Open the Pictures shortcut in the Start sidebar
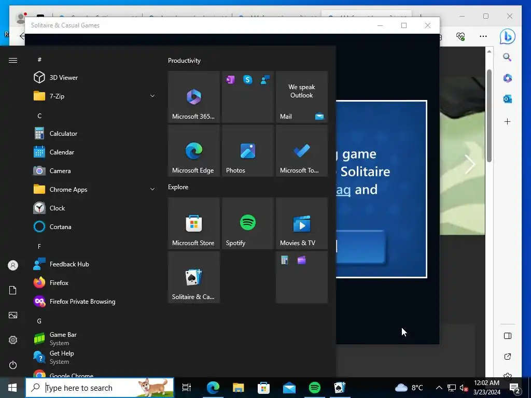This screenshot has height=398, width=531. [13, 315]
